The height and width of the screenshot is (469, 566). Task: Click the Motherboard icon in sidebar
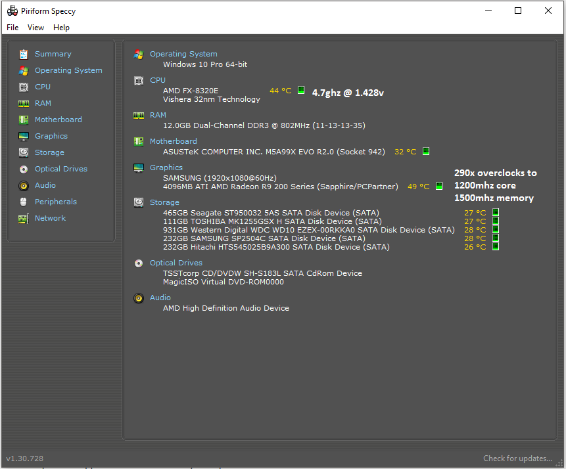point(24,120)
